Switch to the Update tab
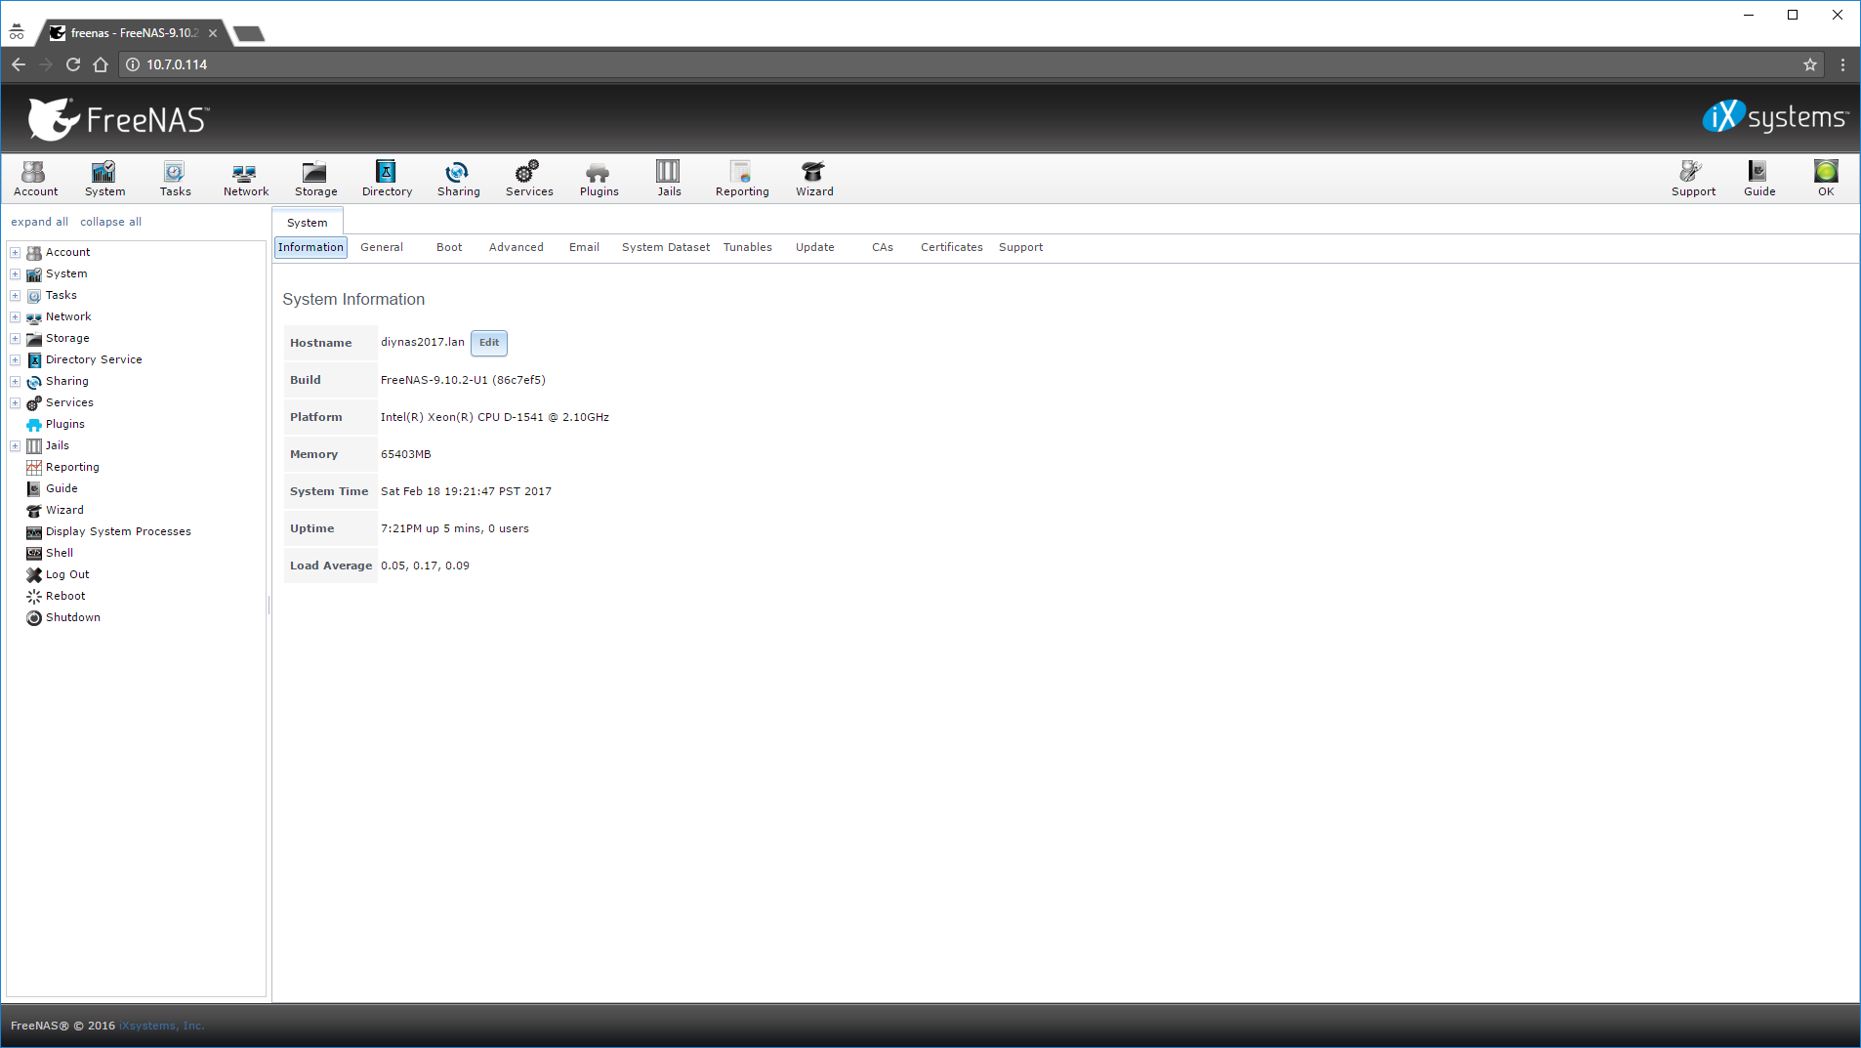 coord(814,247)
